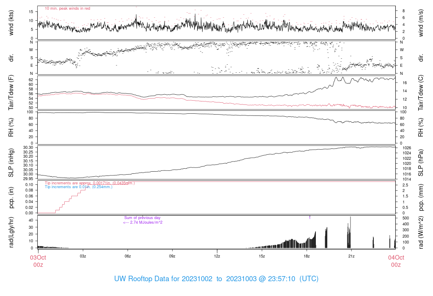Click the 'Tair/Tdew (F)' axis label

click(11, 93)
